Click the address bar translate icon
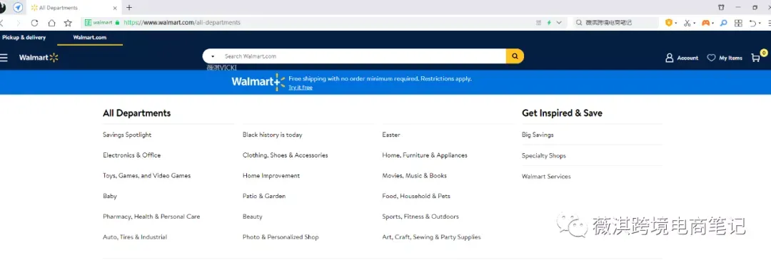The image size is (771, 260). coord(539,23)
